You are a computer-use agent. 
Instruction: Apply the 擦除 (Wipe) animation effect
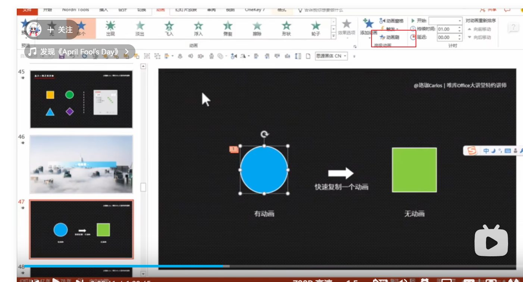pyautogui.click(x=257, y=28)
